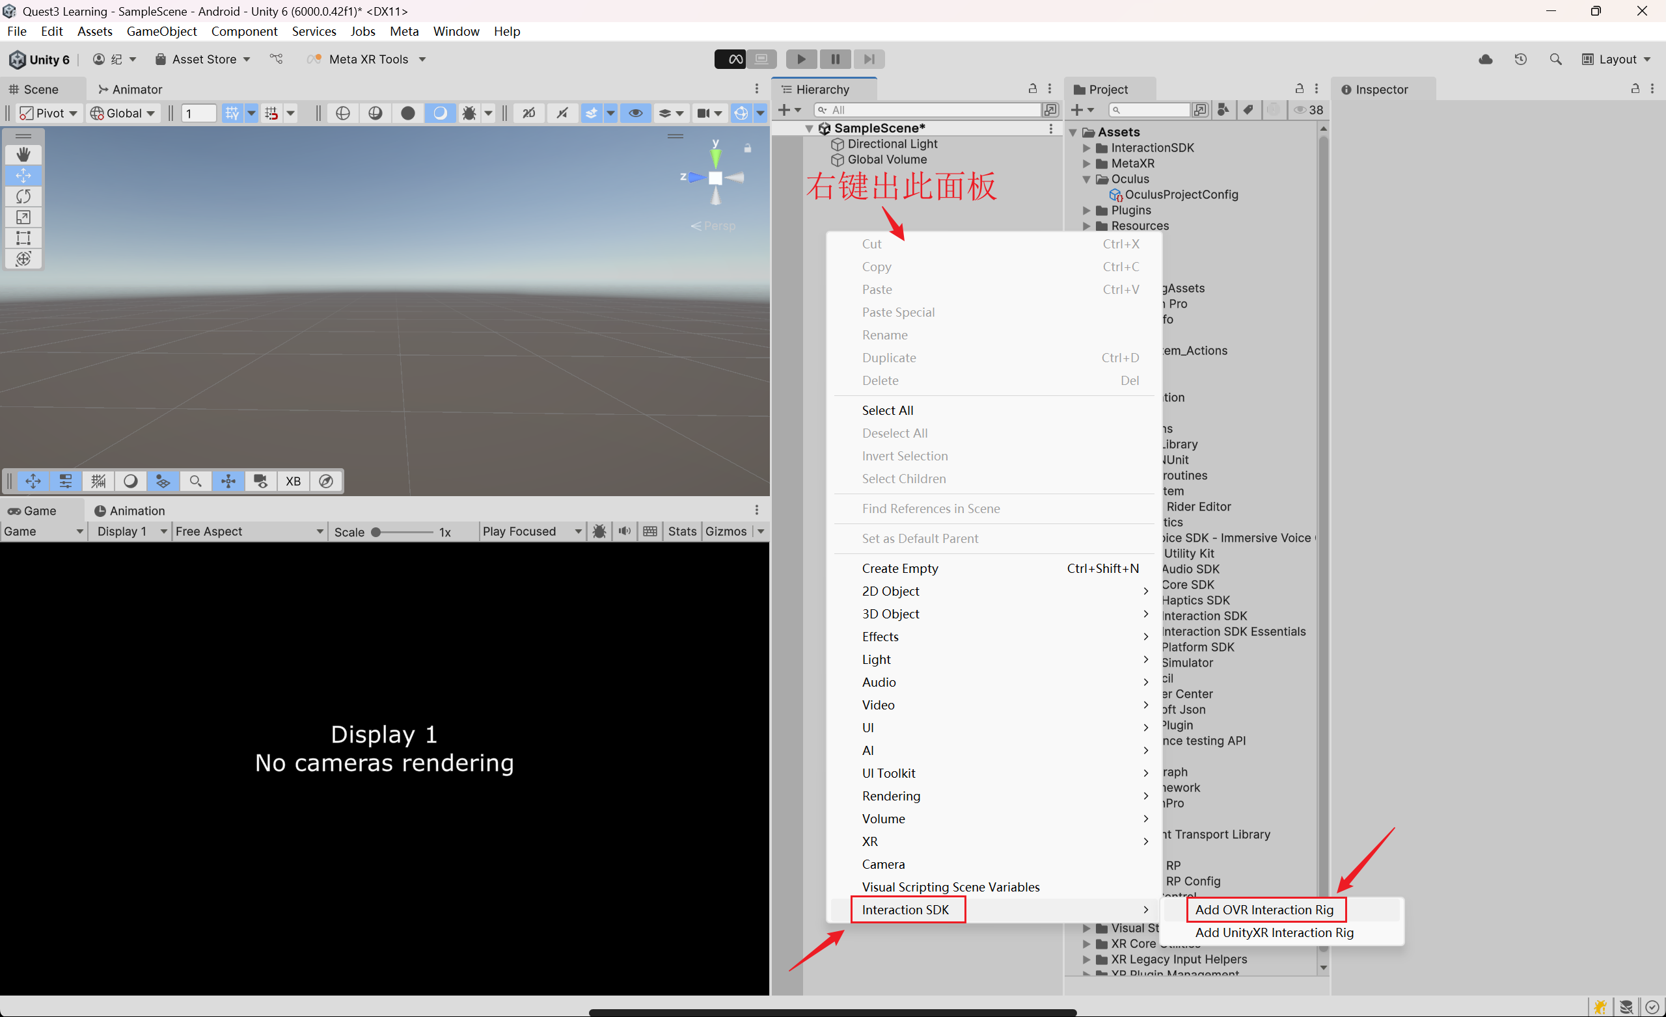Click the Game view bug debug icon
The image size is (1666, 1017).
[599, 532]
